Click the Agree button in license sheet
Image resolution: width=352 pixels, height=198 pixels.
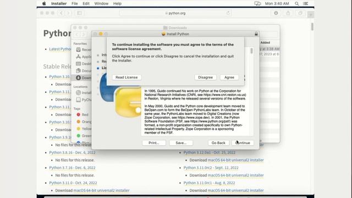[x=229, y=77]
